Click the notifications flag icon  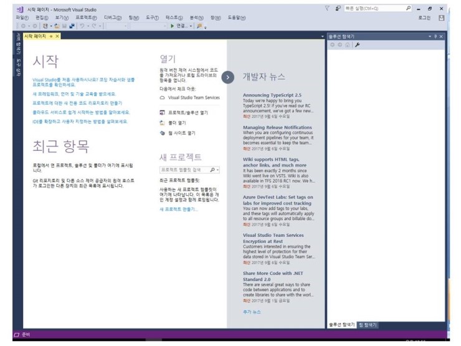pos(327,9)
